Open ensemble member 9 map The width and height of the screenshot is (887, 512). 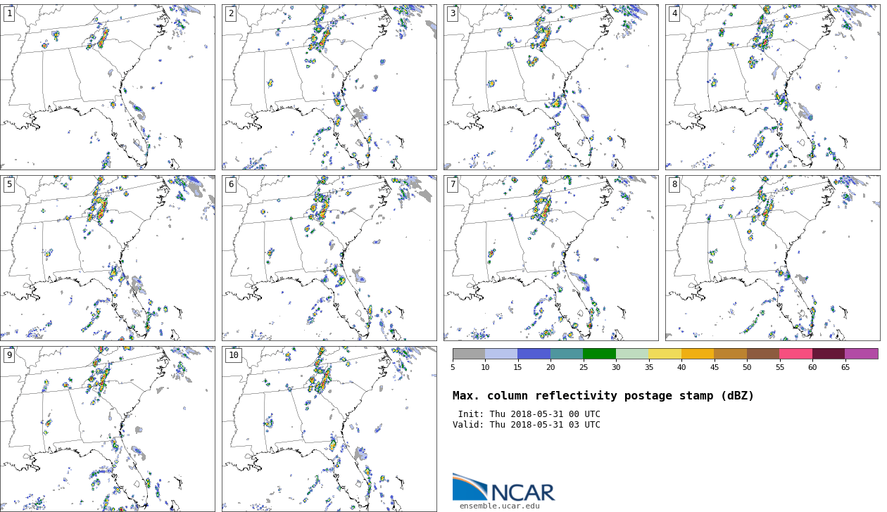click(x=107, y=428)
